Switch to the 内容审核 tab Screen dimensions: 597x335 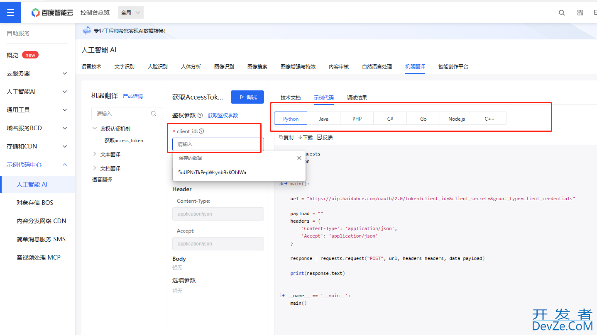pyautogui.click(x=339, y=66)
